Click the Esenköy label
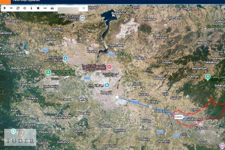The height and width of the screenshot is (150, 225). tap(25, 84)
